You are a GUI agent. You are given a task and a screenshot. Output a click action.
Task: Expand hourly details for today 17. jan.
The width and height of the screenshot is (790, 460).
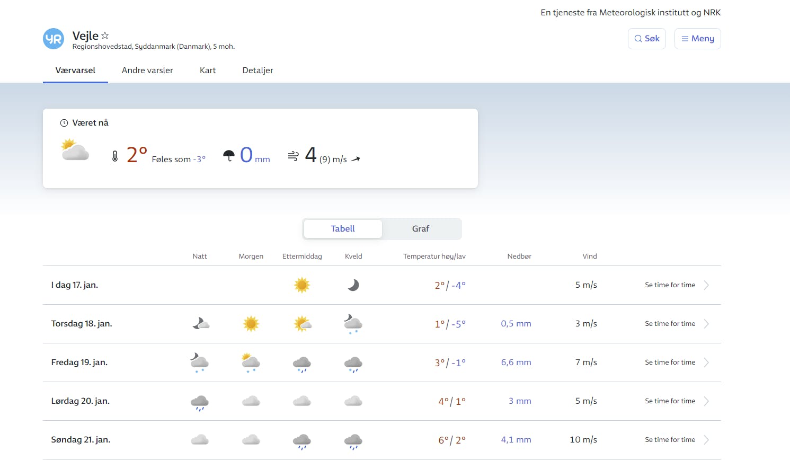pyautogui.click(x=706, y=285)
